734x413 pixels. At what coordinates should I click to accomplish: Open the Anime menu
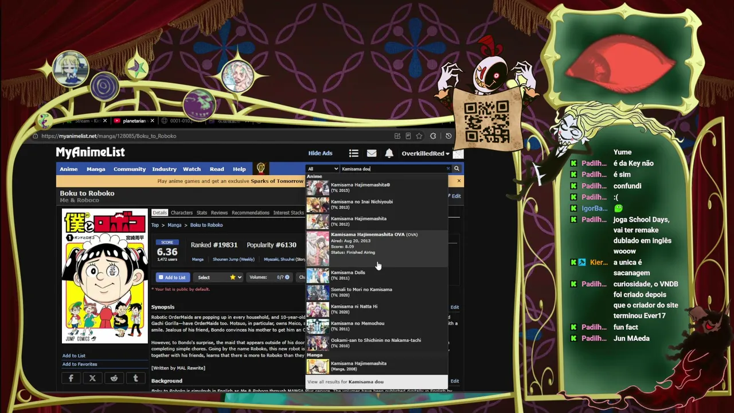click(69, 169)
